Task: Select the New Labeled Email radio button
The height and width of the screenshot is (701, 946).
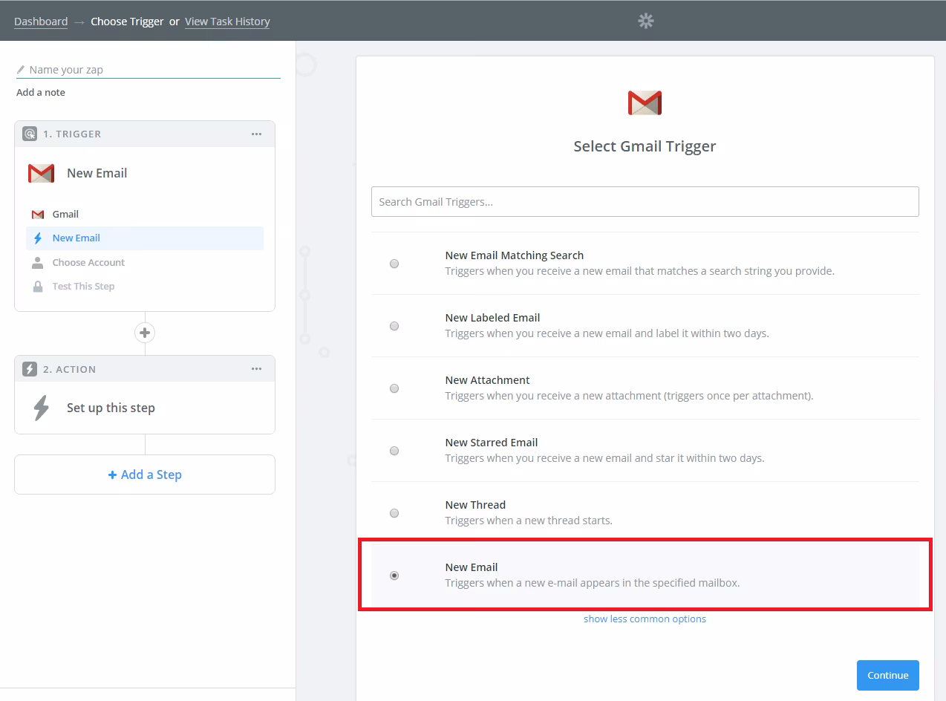Action: [x=394, y=326]
